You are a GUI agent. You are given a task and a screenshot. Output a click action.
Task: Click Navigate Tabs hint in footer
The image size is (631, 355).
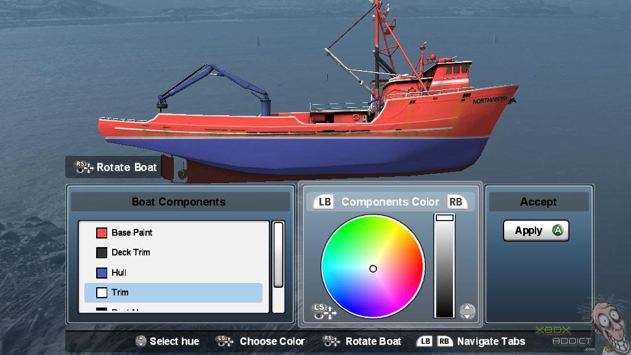491,341
